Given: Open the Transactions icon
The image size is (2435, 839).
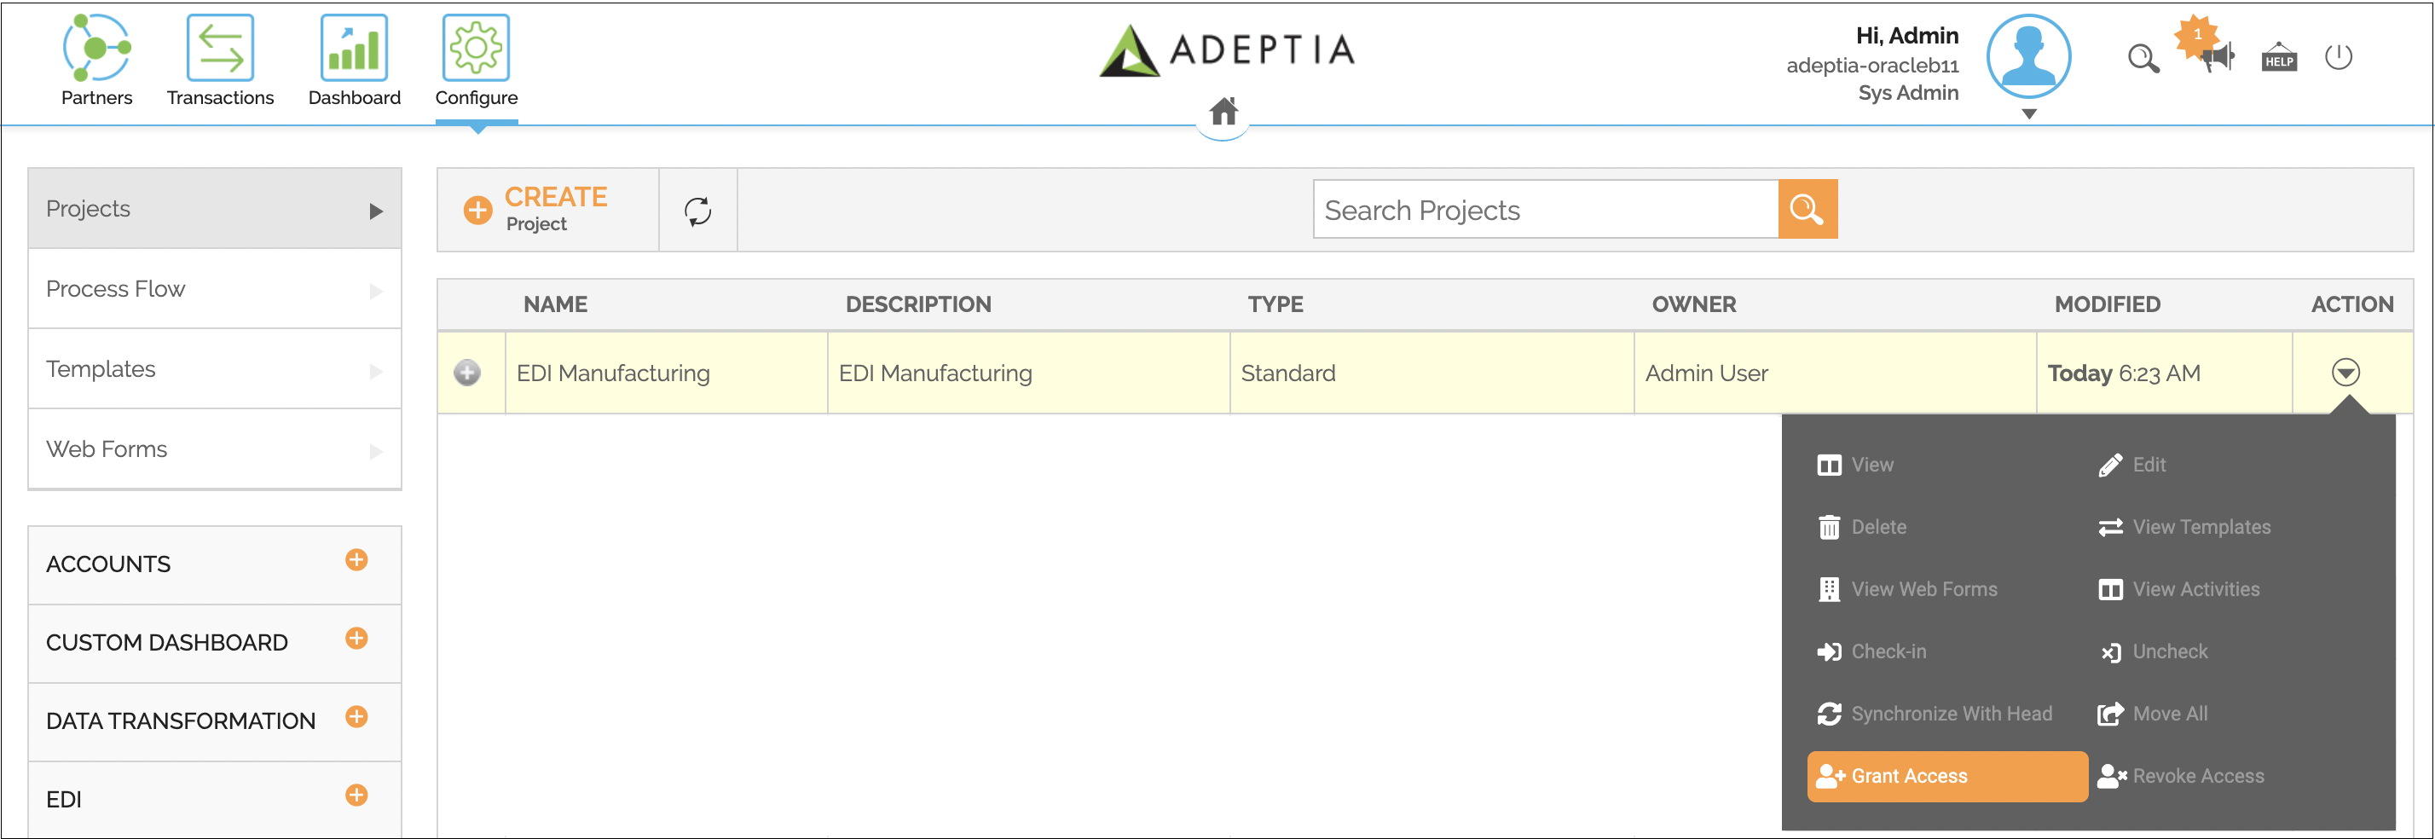Looking at the screenshot, I should click(x=220, y=47).
